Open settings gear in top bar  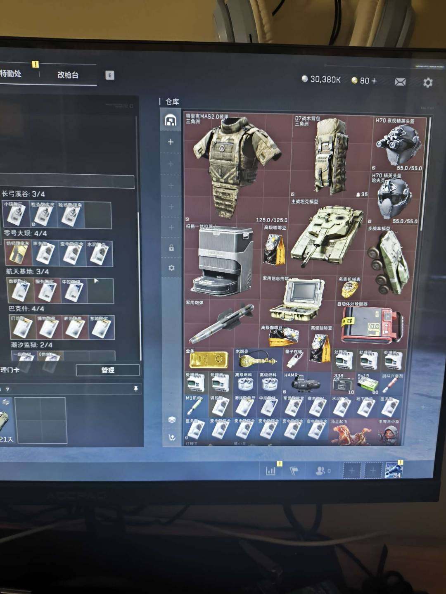[428, 82]
